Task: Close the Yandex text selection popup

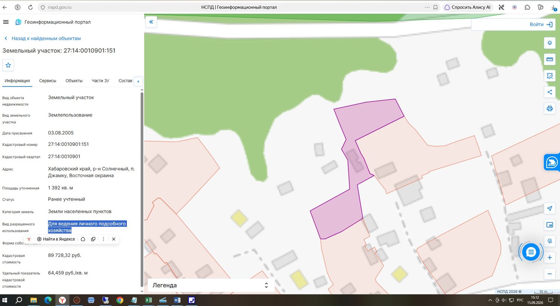Action: point(113,239)
